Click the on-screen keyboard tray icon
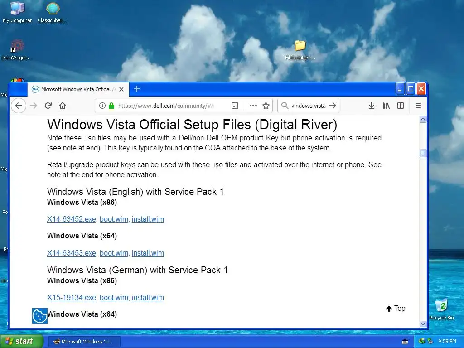The width and height of the screenshot is (464, 348). pos(405,342)
